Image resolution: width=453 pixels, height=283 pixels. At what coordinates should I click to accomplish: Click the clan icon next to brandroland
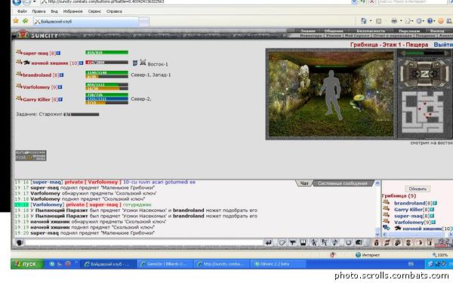tap(19, 74)
